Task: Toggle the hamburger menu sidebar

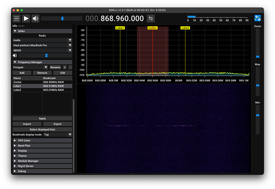Action: pos(16,18)
